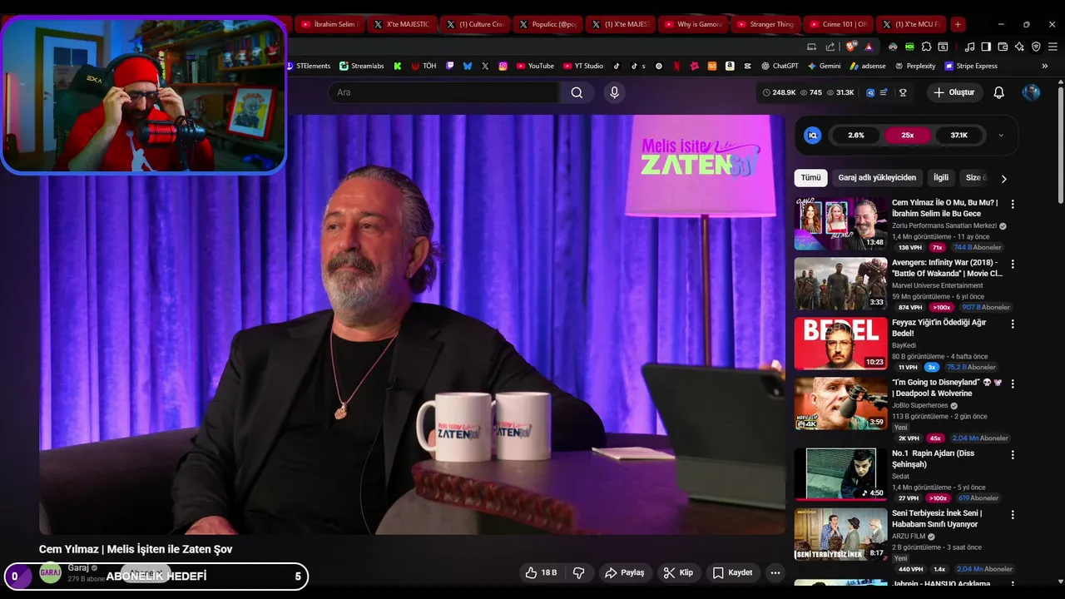Switch to the Populicc X browser tab
The height and width of the screenshot is (599, 1065).
click(547, 24)
